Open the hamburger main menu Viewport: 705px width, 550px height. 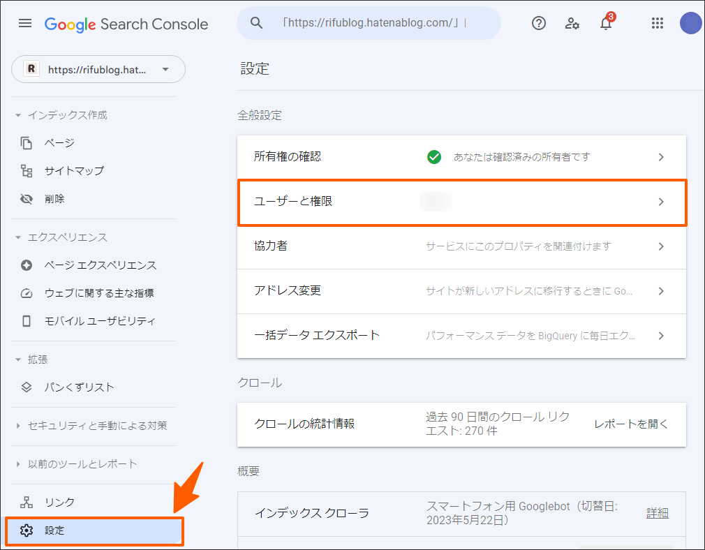pos(25,23)
